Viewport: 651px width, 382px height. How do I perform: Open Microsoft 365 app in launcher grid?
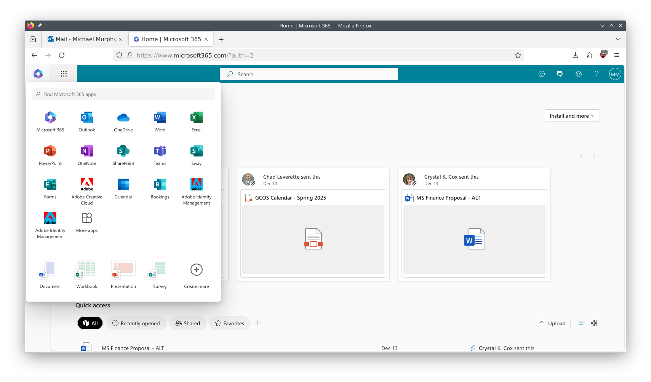[50, 122]
